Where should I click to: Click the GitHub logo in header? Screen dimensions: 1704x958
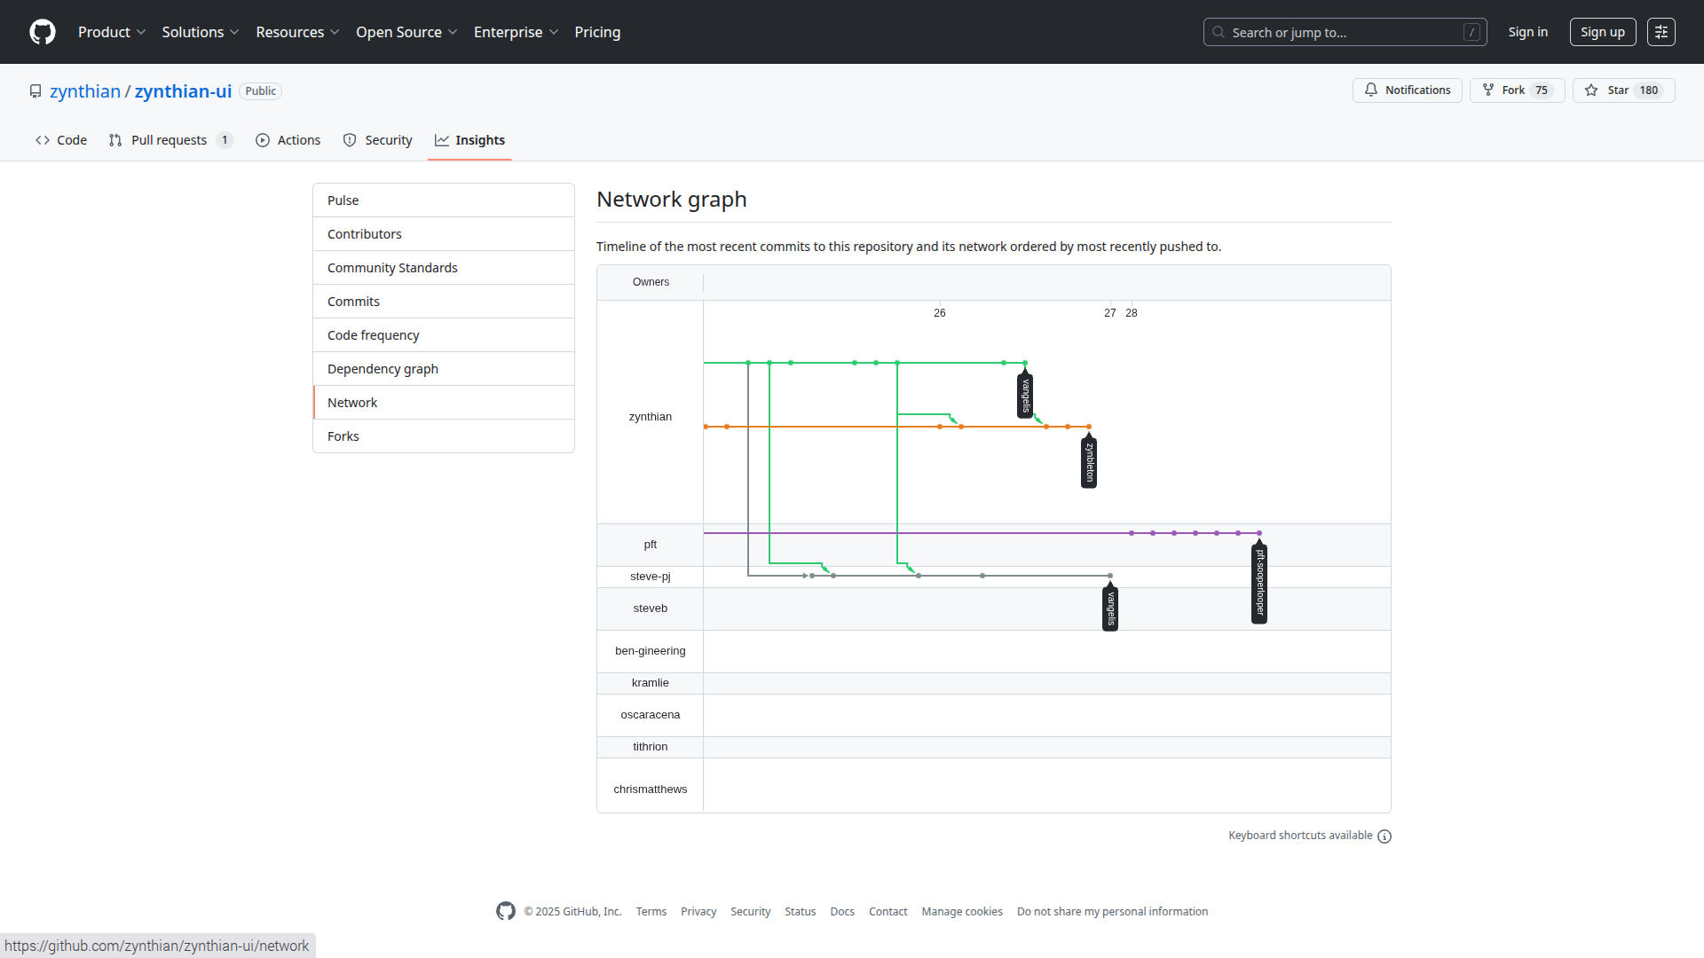click(43, 32)
